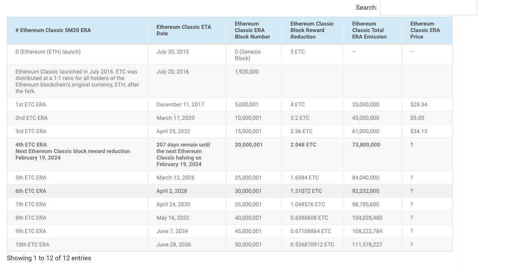Select the '1,920,000' block number cell
Viewport: 510px width, 272px height.
coord(254,81)
